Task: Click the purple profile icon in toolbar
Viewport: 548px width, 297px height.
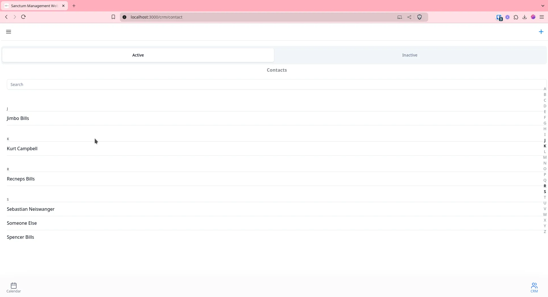Action: [x=533, y=17]
